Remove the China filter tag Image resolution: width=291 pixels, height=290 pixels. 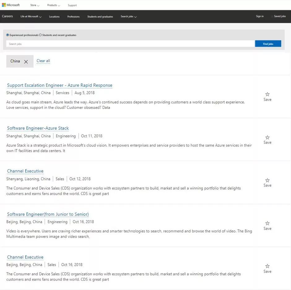click(26, 62)
